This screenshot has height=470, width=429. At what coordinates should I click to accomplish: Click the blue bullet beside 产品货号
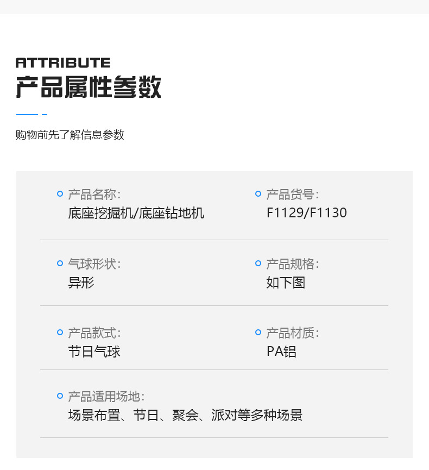coord(258,194)
